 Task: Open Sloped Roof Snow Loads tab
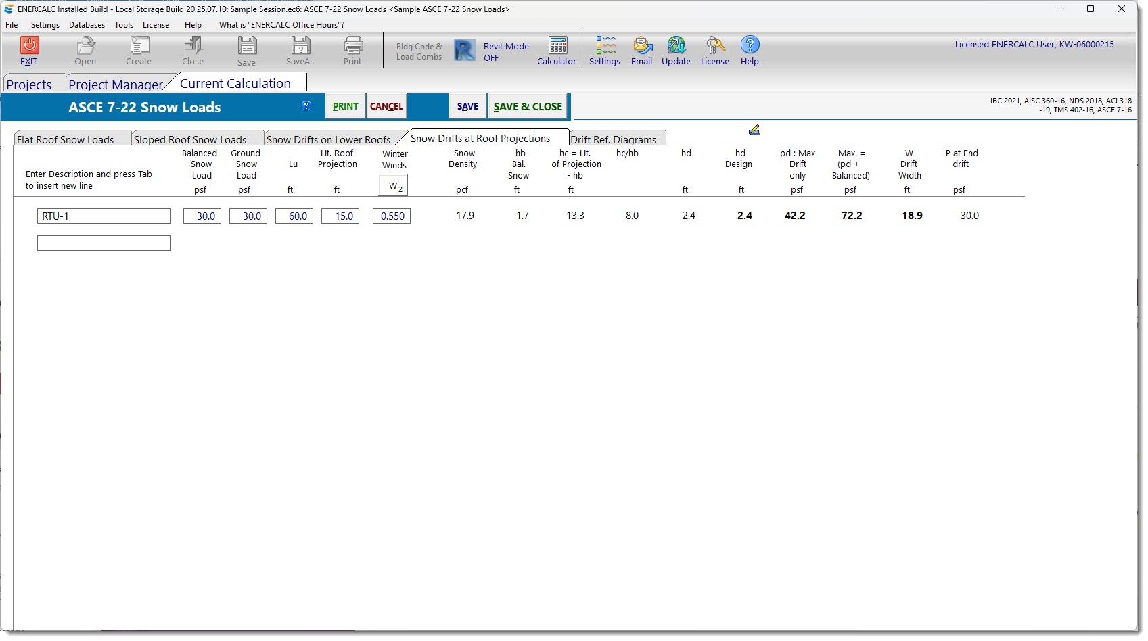coord(190,139)
